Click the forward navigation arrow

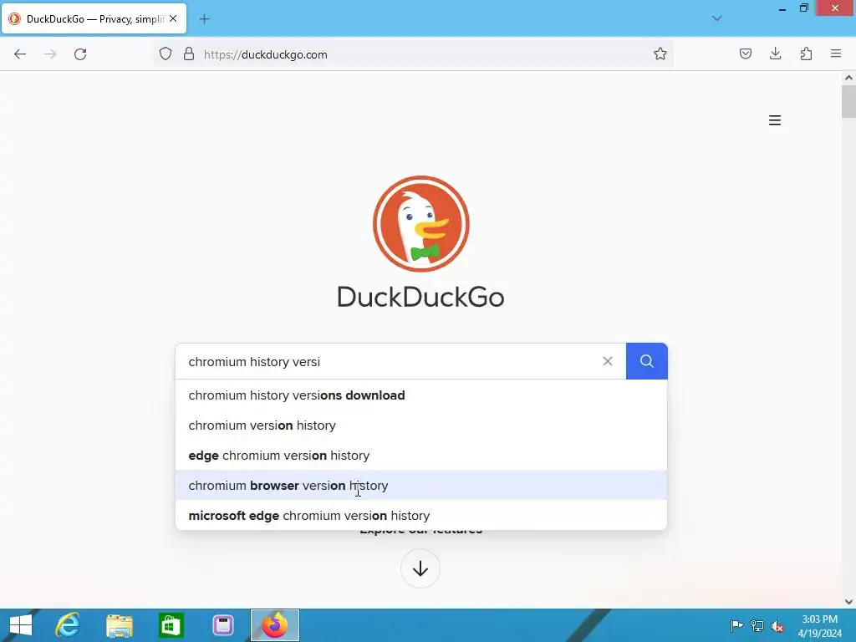point(50,54)
